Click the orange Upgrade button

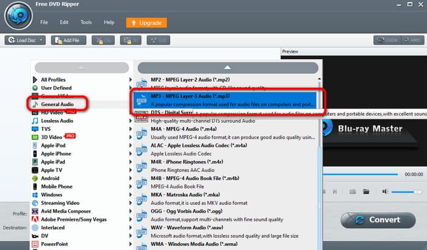tap(146, 23)
